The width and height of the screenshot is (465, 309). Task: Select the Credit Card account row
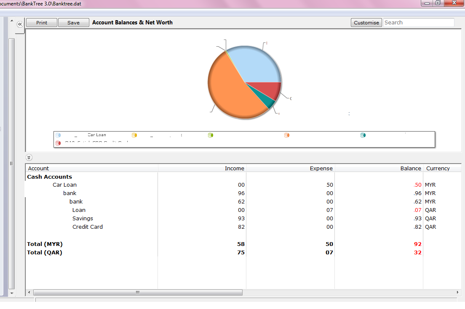click(x=243, y=227)
